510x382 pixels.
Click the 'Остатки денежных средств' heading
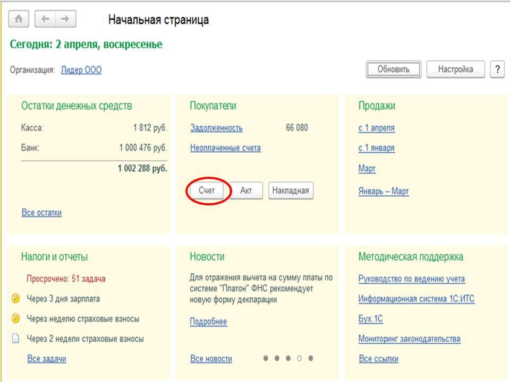pos(76,106)
